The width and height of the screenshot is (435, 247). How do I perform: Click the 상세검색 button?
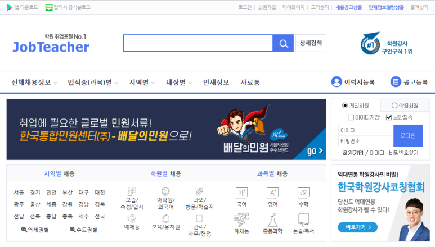click(311, 43)
